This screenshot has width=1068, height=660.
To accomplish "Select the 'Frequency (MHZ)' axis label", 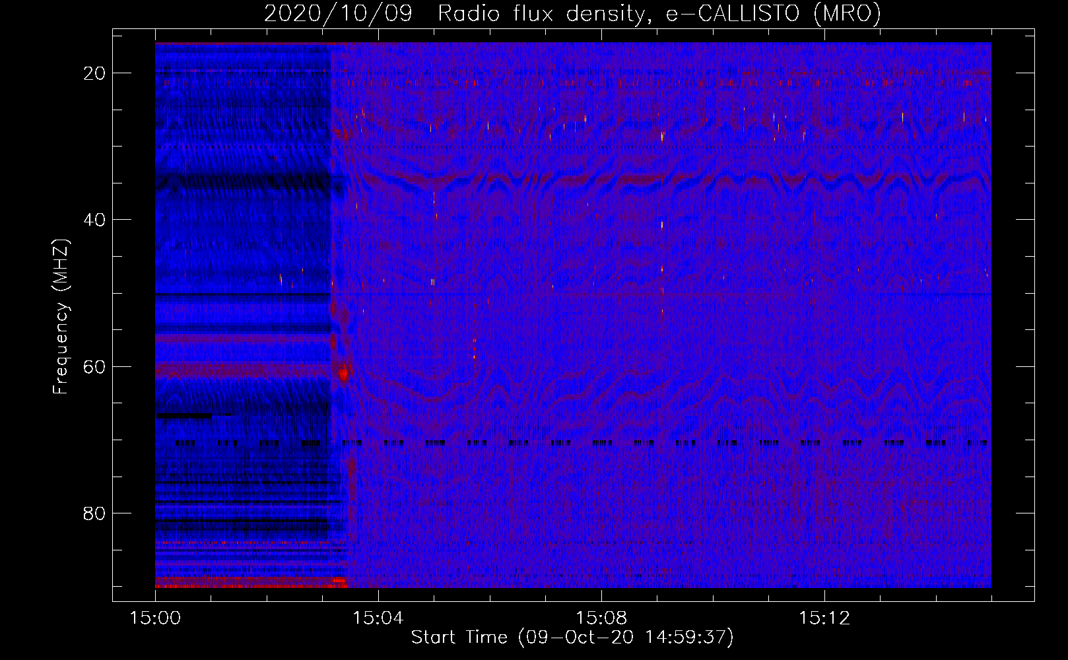I will tap(61, 317).
